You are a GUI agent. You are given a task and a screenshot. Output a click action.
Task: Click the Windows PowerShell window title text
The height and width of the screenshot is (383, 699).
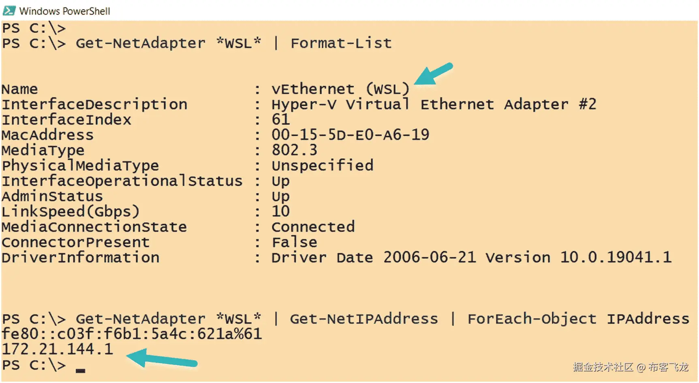click(64, 11)
